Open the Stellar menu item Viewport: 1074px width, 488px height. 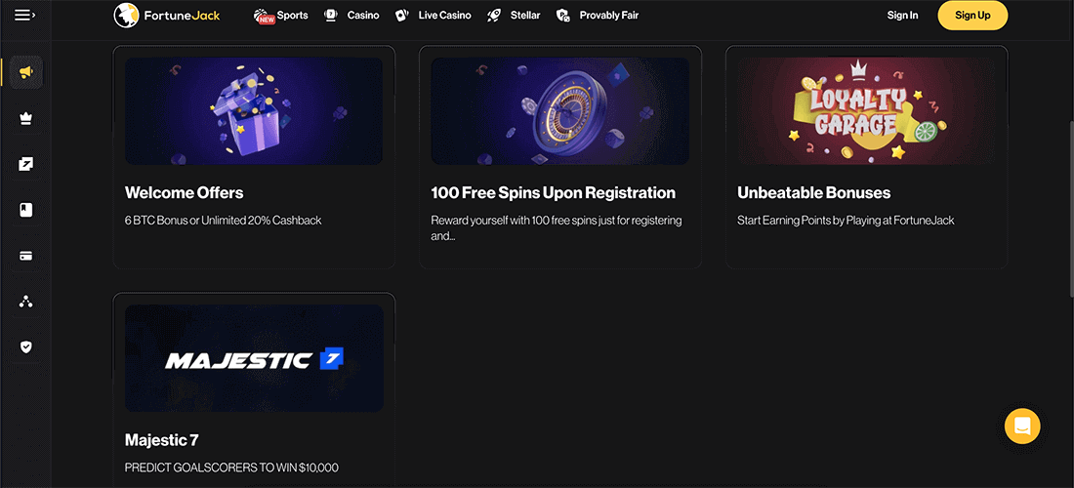(x=513, y=15)
